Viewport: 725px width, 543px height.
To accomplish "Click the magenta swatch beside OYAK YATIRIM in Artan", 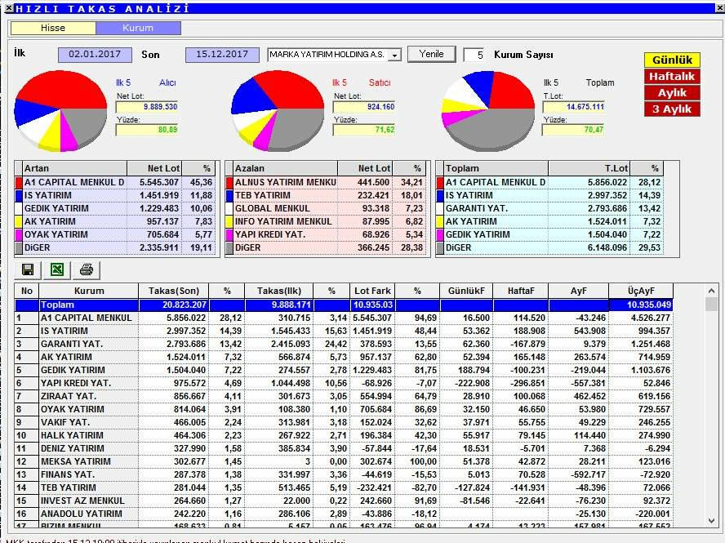I will 19,234.
